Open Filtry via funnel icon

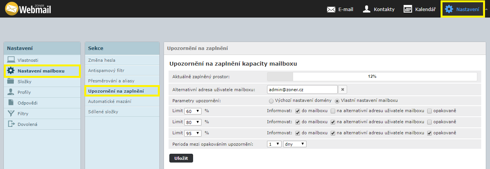coord(11,113)
